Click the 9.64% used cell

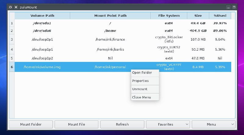(220, 39)
